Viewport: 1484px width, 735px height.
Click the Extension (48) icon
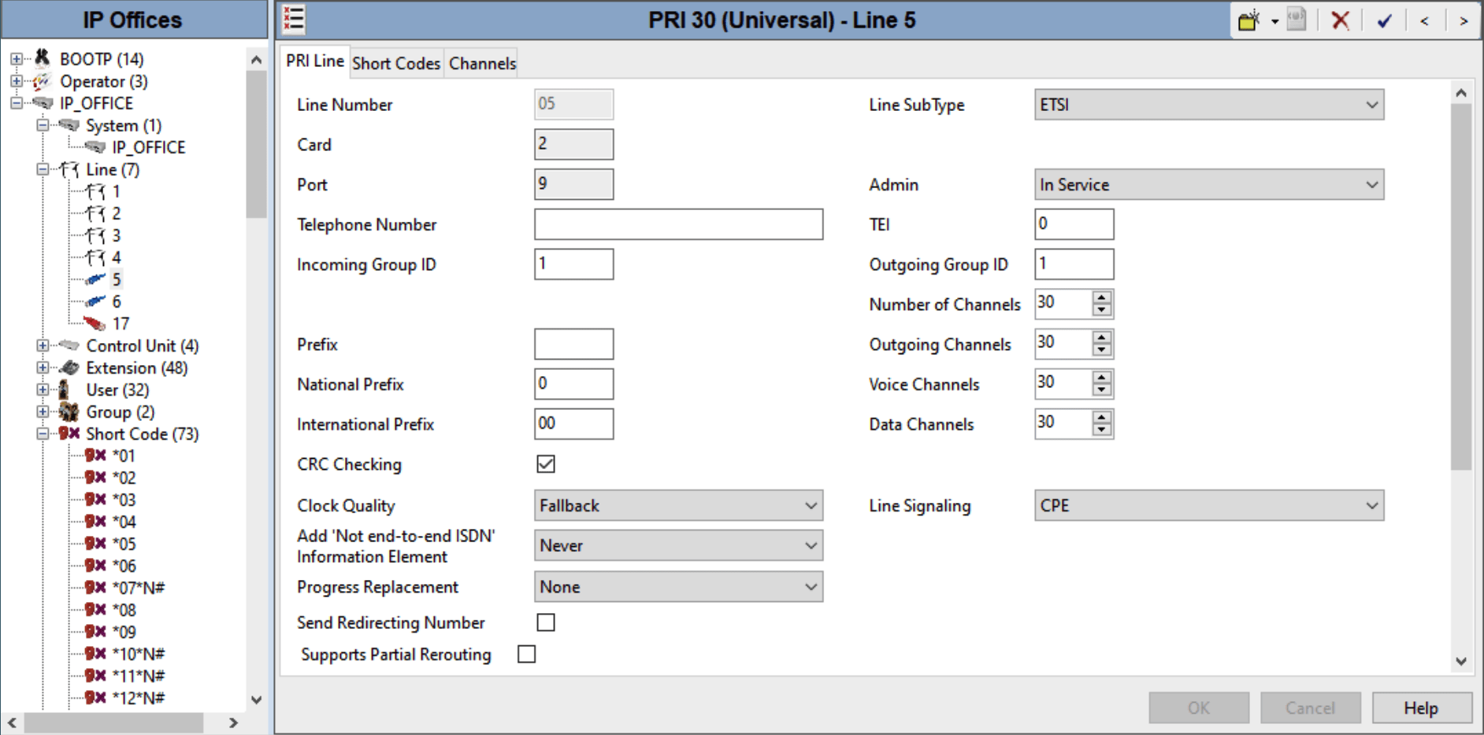tap(69, 367)
